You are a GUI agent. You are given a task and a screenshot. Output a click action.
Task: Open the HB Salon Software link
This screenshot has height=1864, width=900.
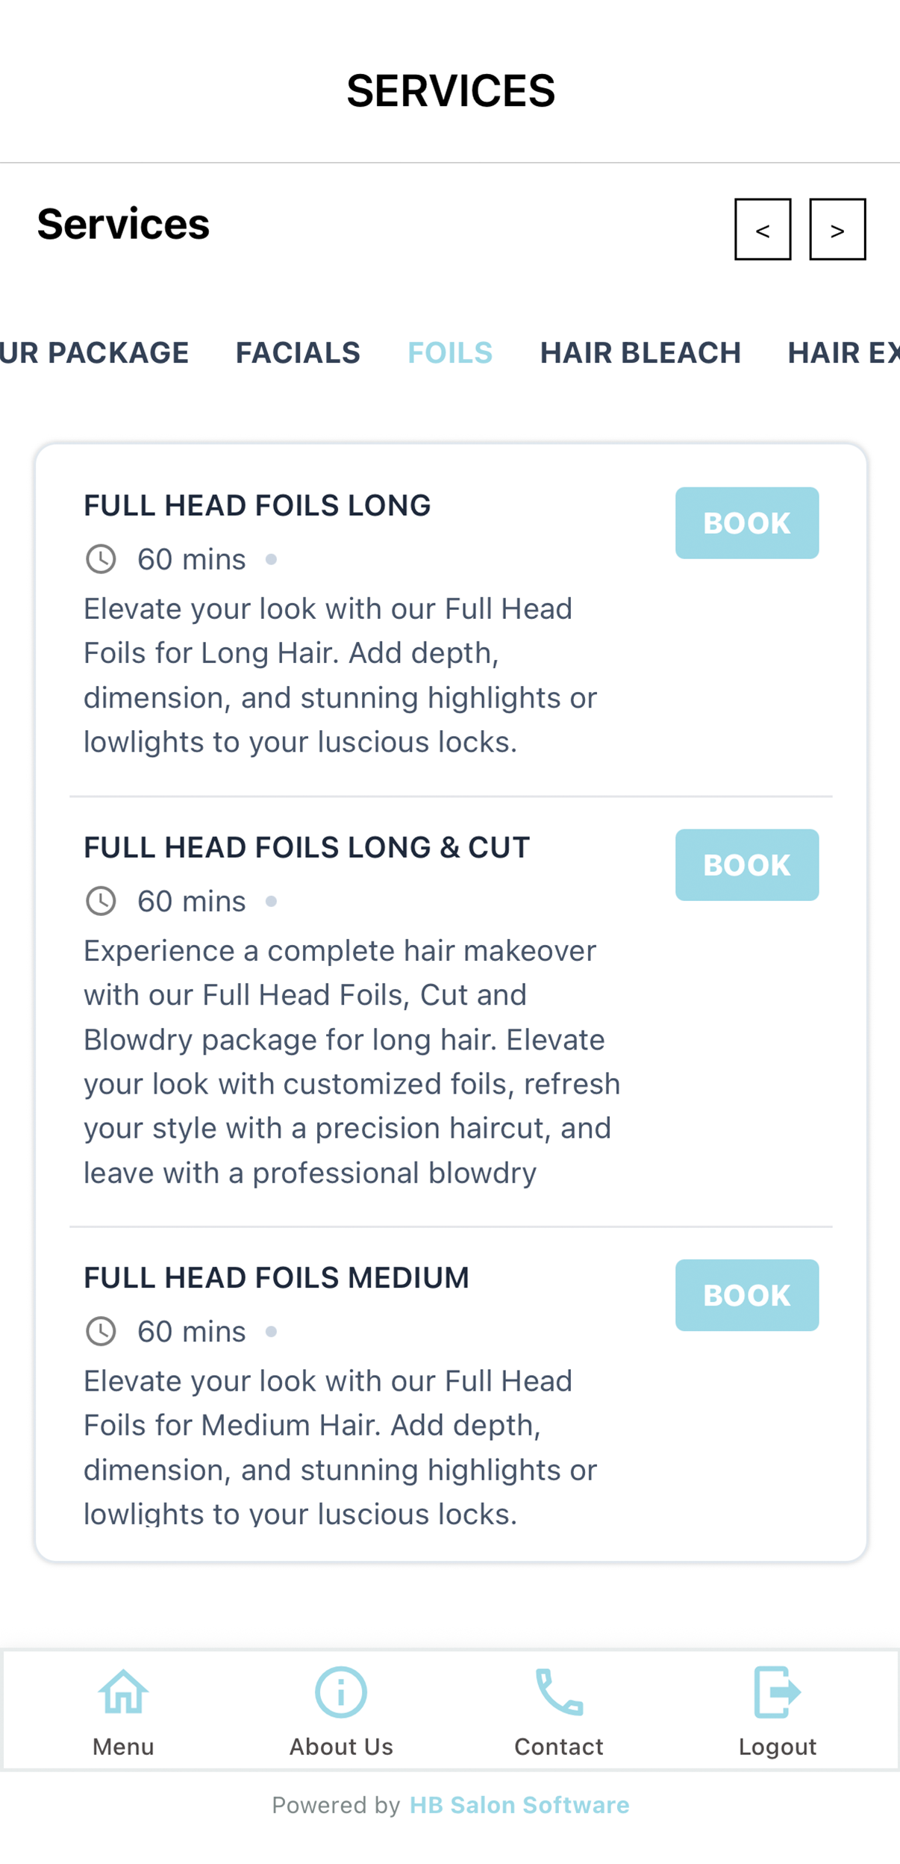coord(519,1805)
